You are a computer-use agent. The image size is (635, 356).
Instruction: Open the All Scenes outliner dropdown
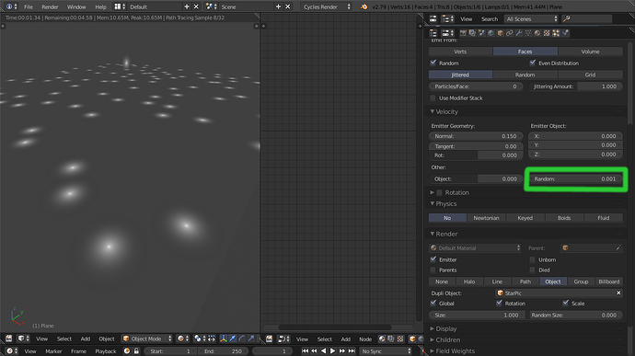coord(531,18)
